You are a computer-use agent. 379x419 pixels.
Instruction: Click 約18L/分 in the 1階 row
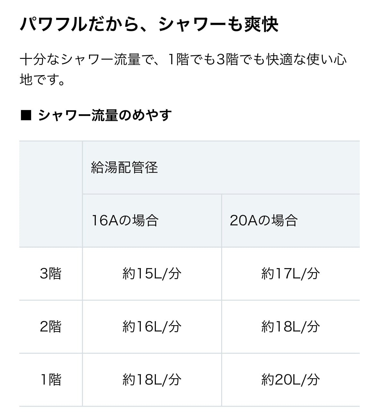pos(152,380)
